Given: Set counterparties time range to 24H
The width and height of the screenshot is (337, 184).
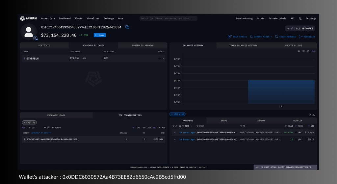Looking at the screenshot, I should pyautogui.click(x=149, y=128).
